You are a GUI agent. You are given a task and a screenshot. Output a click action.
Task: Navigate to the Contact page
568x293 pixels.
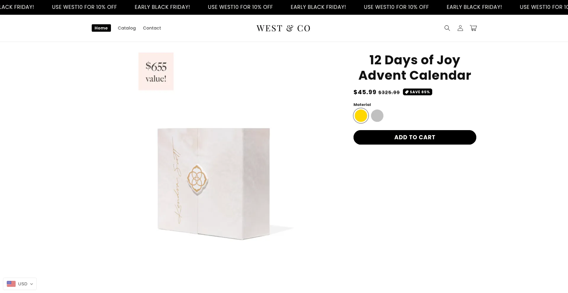click(152, 28)
